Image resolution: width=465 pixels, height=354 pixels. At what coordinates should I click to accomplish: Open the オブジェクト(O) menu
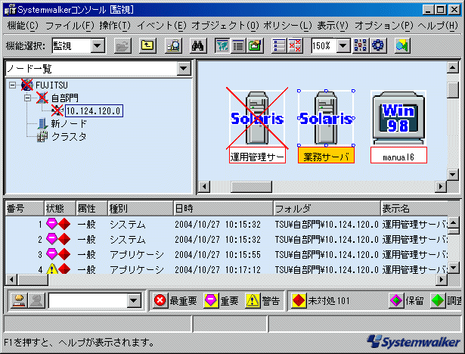coord(225,26)
